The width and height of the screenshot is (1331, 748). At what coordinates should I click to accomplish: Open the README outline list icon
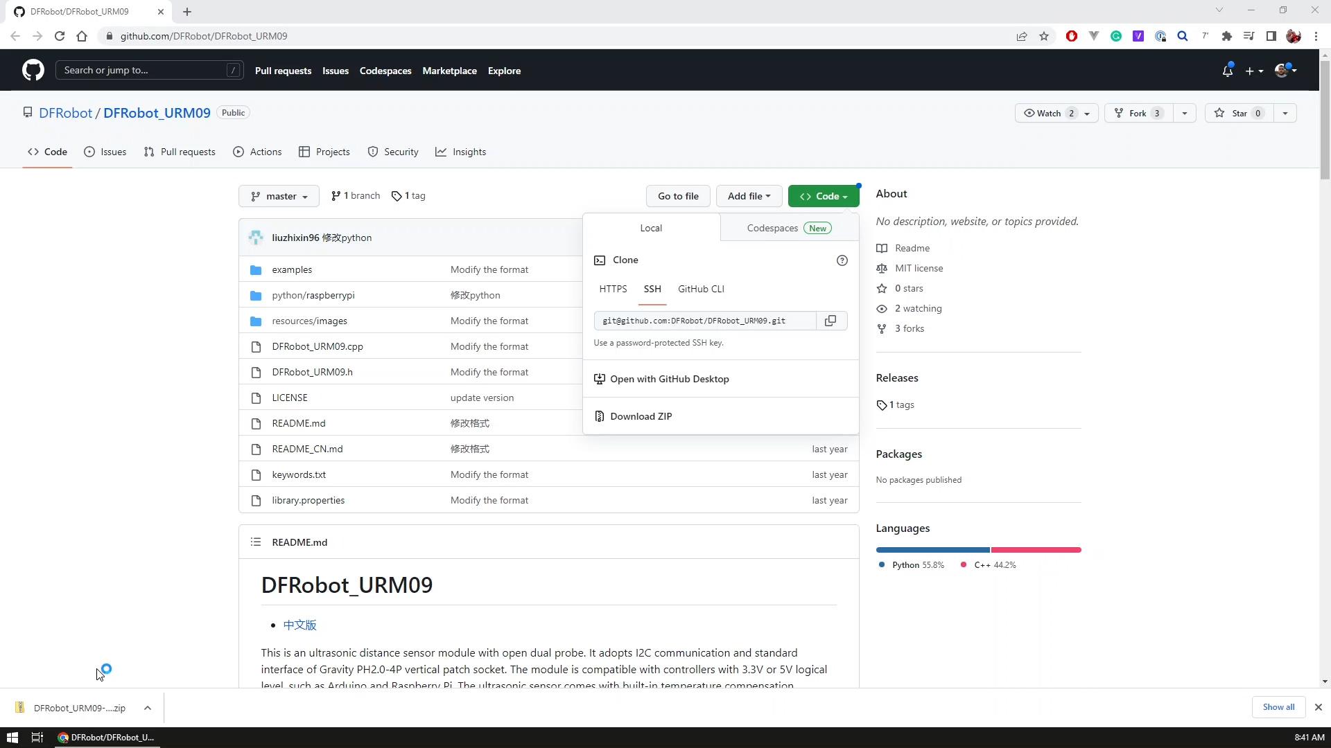click(x=256, y=542)
